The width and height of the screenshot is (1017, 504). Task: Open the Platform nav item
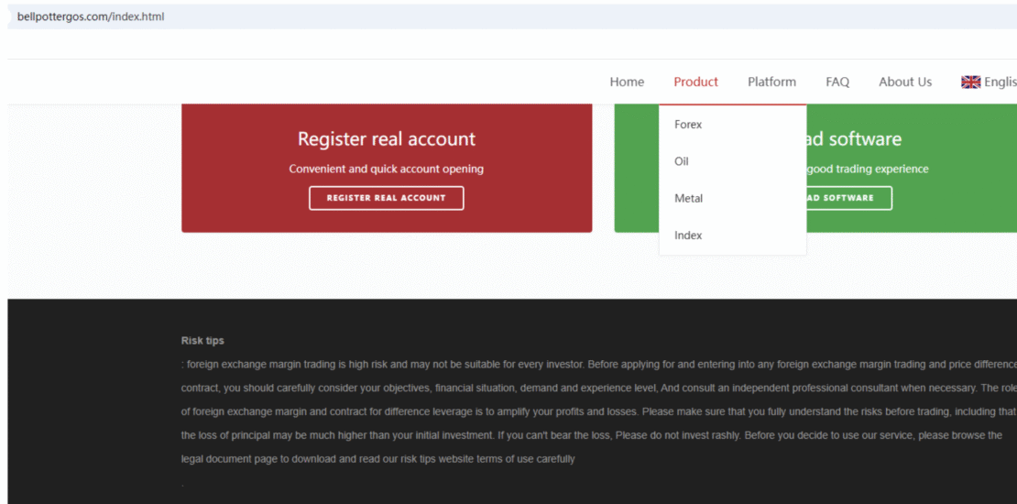click(x=771, y=82)
